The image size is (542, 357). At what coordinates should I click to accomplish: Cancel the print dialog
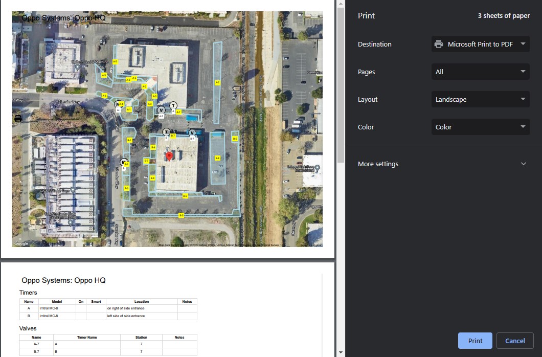[x=515, y=341]
